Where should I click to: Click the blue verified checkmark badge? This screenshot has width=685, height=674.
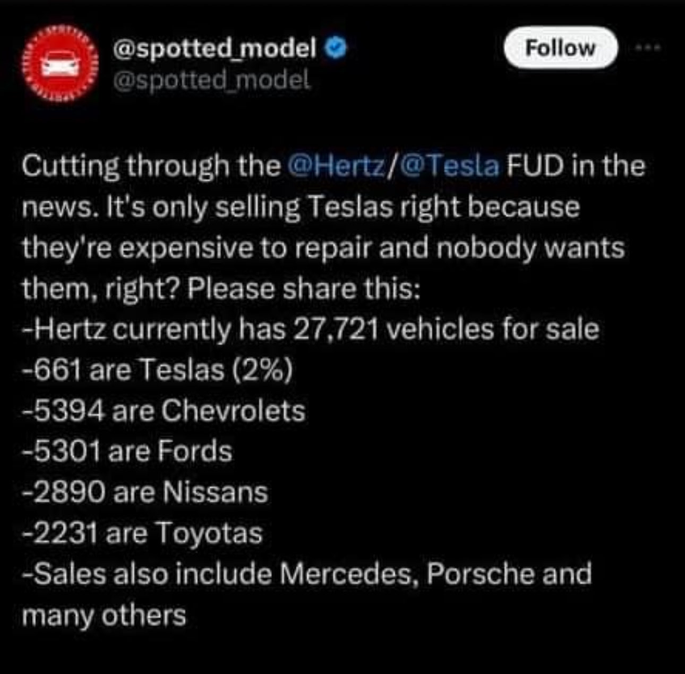(336, 49)
